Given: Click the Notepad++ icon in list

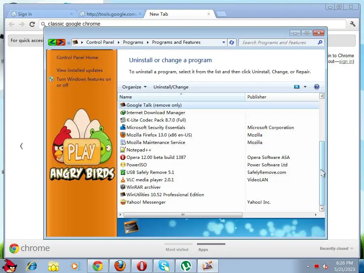Looking at the screenshot, I should (123, 150).
